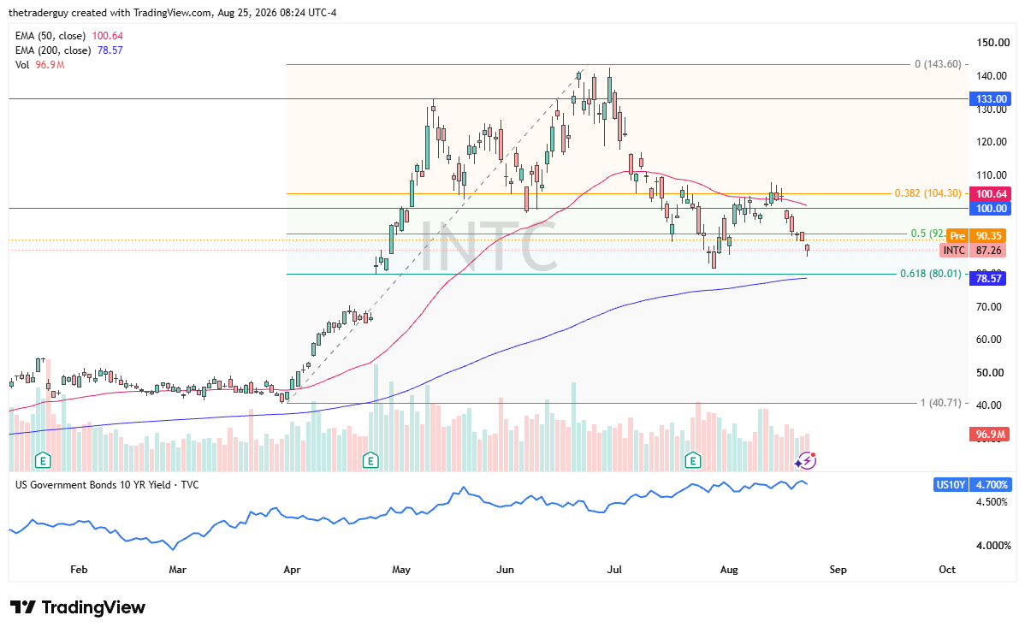
Task: Open the late-July earnings E marker
Action: tap(693, 461)
